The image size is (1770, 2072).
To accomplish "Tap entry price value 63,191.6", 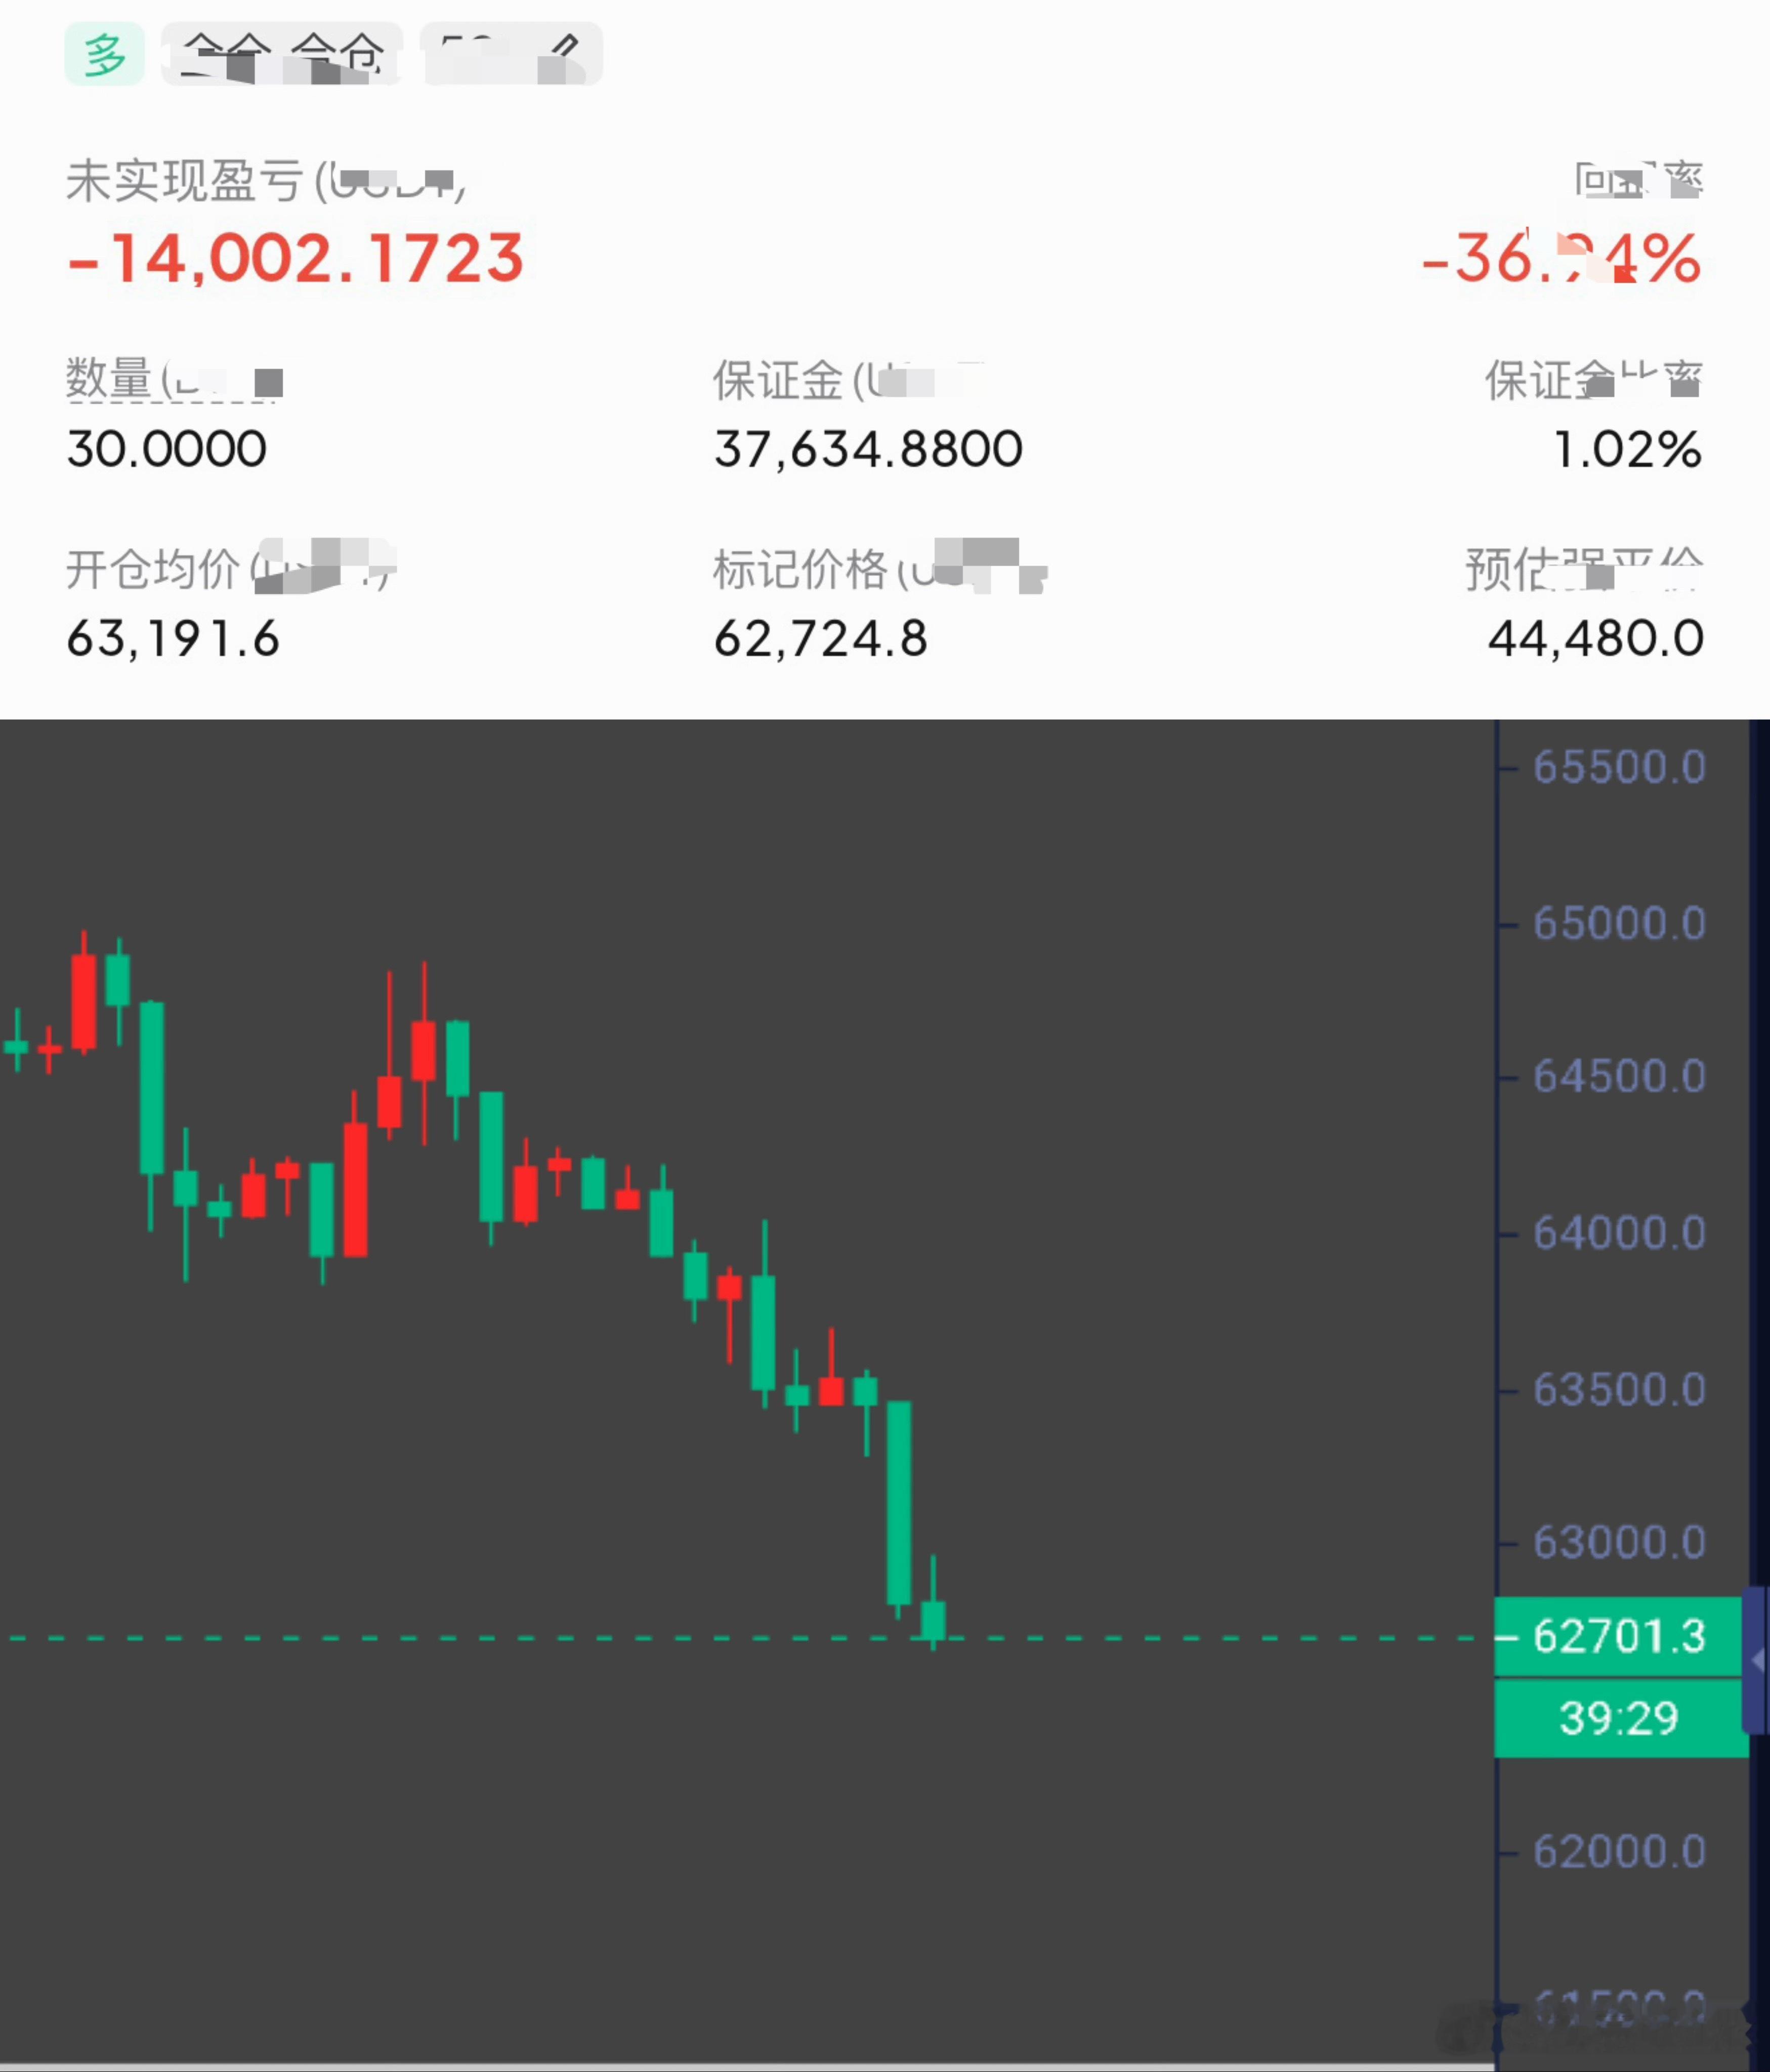I will click(173, 638).
